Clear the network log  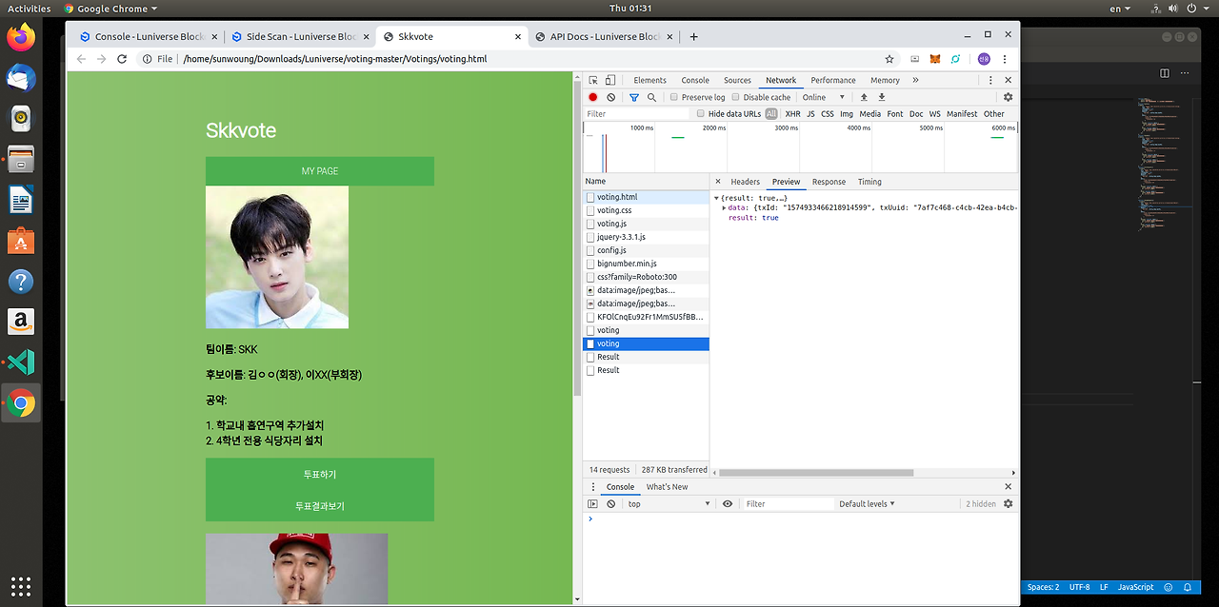(611, 97)
